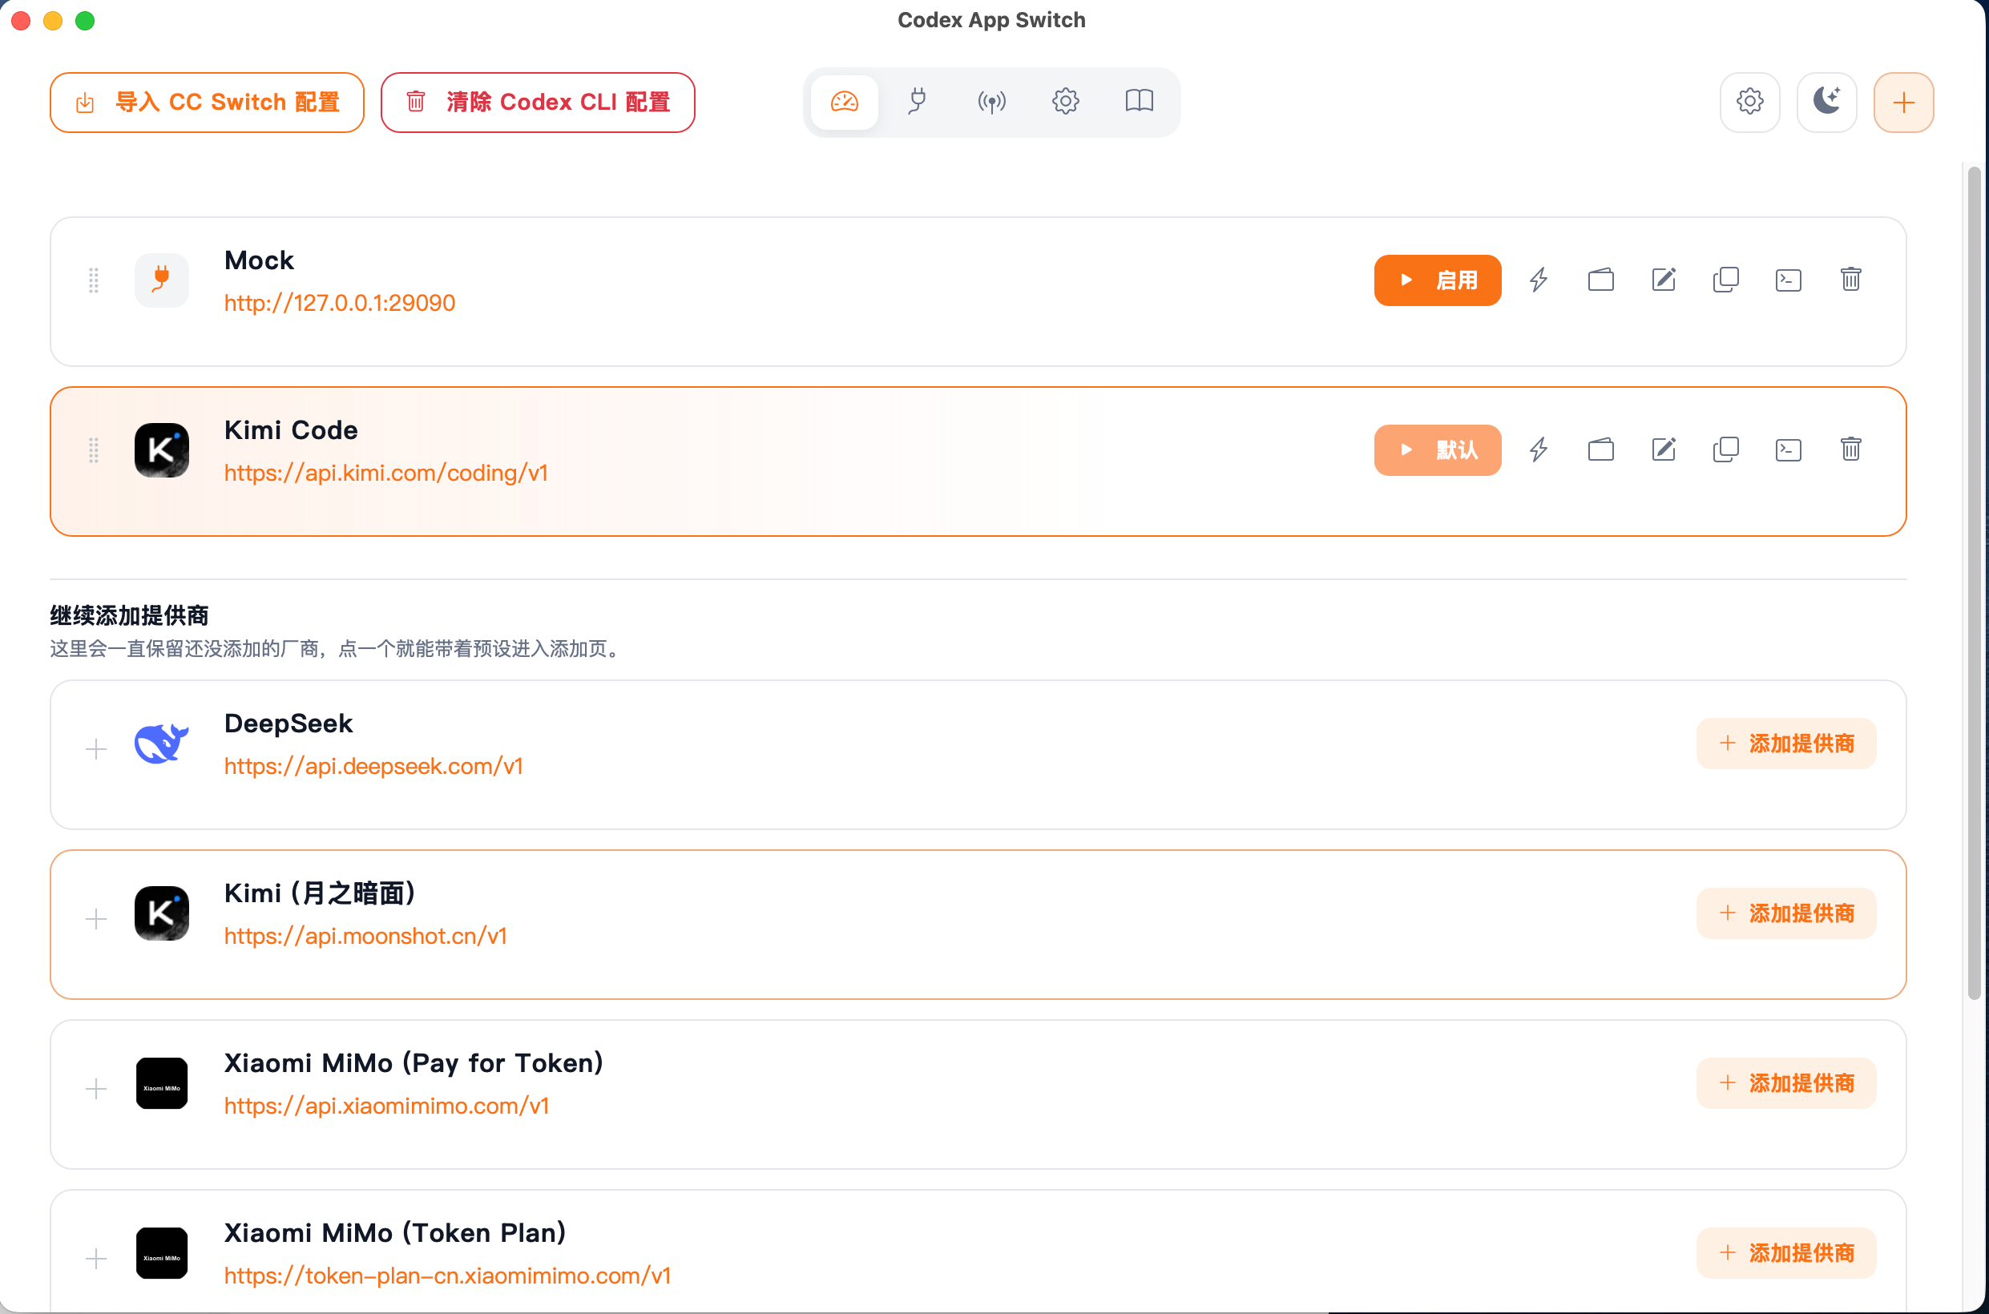Click the vertical scrollbar on the right
This screenshot has height=1314, width=1989.
pos(1974,583)
